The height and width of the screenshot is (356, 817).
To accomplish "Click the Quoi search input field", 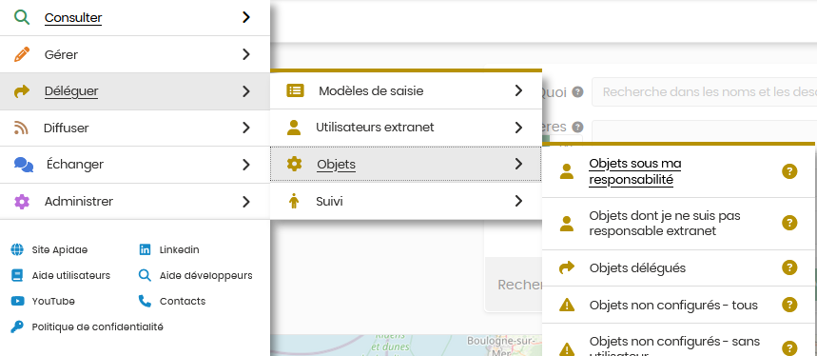I will point(704,91).
